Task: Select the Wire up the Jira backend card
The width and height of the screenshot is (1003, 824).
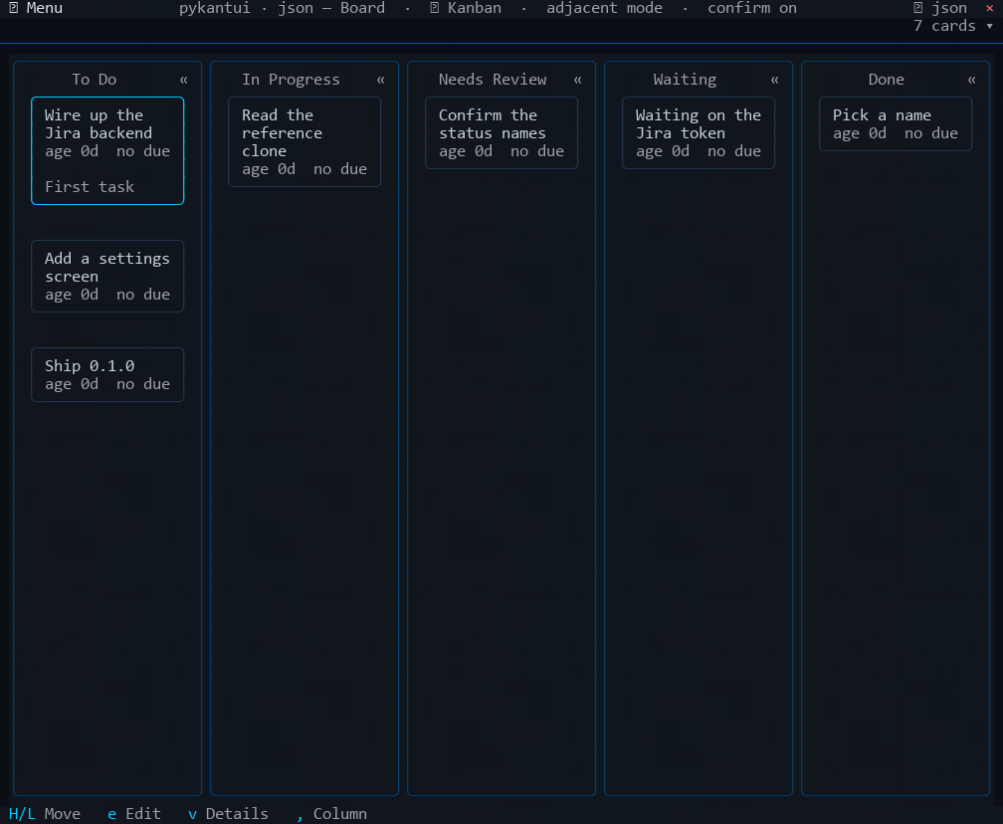Action: click(x=107, y=151)
